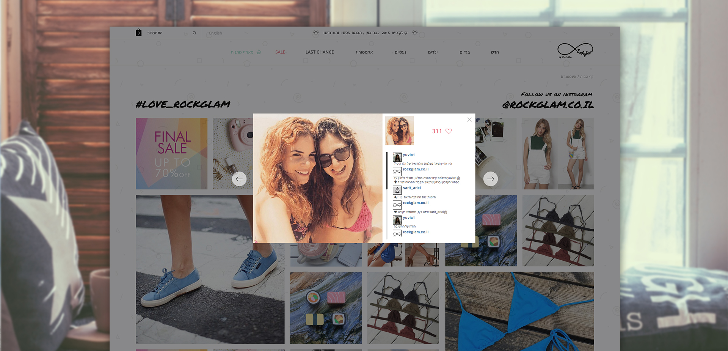The image size is (728, 351).
Task: Click the comments panel scrollbar
Action: pyautogui.click(x=387, y=171)
